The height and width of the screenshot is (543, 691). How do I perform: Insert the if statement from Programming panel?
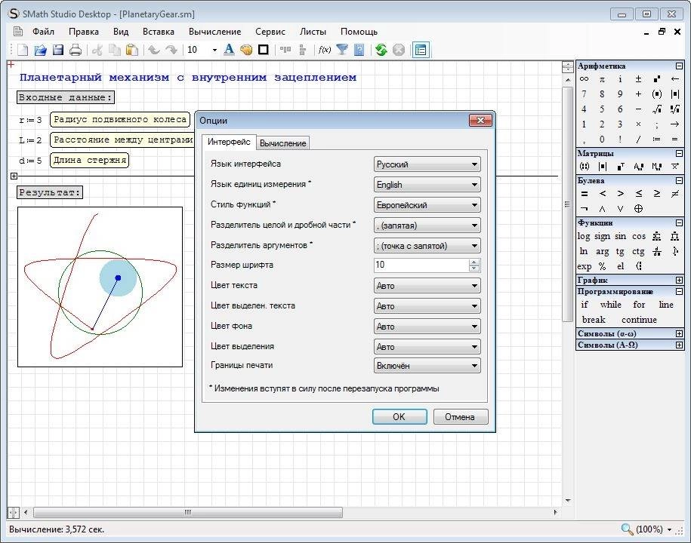pos(585,305)
